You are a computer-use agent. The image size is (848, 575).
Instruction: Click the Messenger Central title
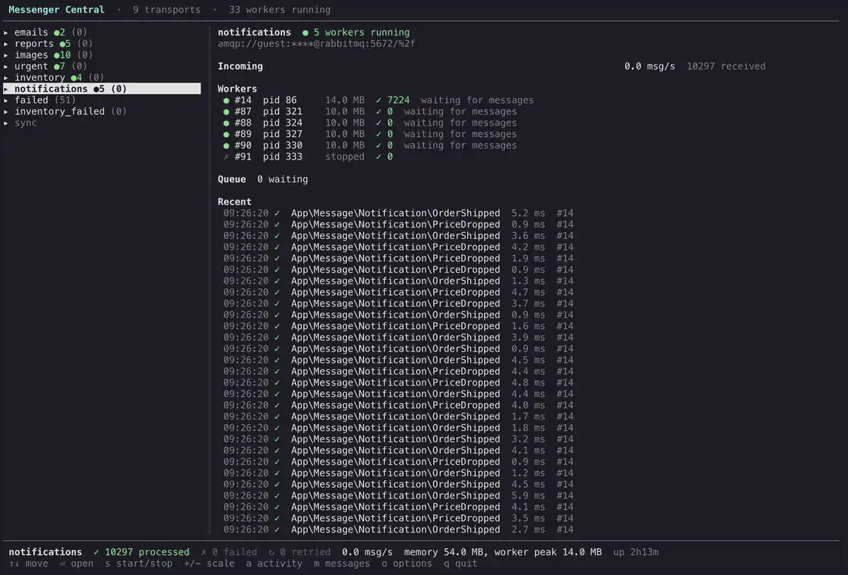[56, 10]
